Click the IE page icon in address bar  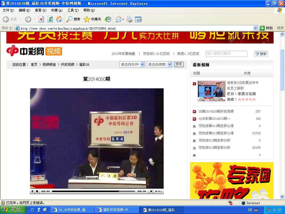click(x=18, y=28)
